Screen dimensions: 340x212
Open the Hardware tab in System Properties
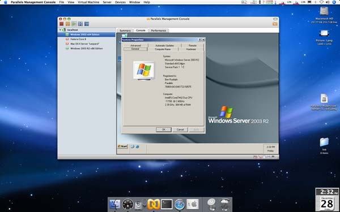pos(191,49)
